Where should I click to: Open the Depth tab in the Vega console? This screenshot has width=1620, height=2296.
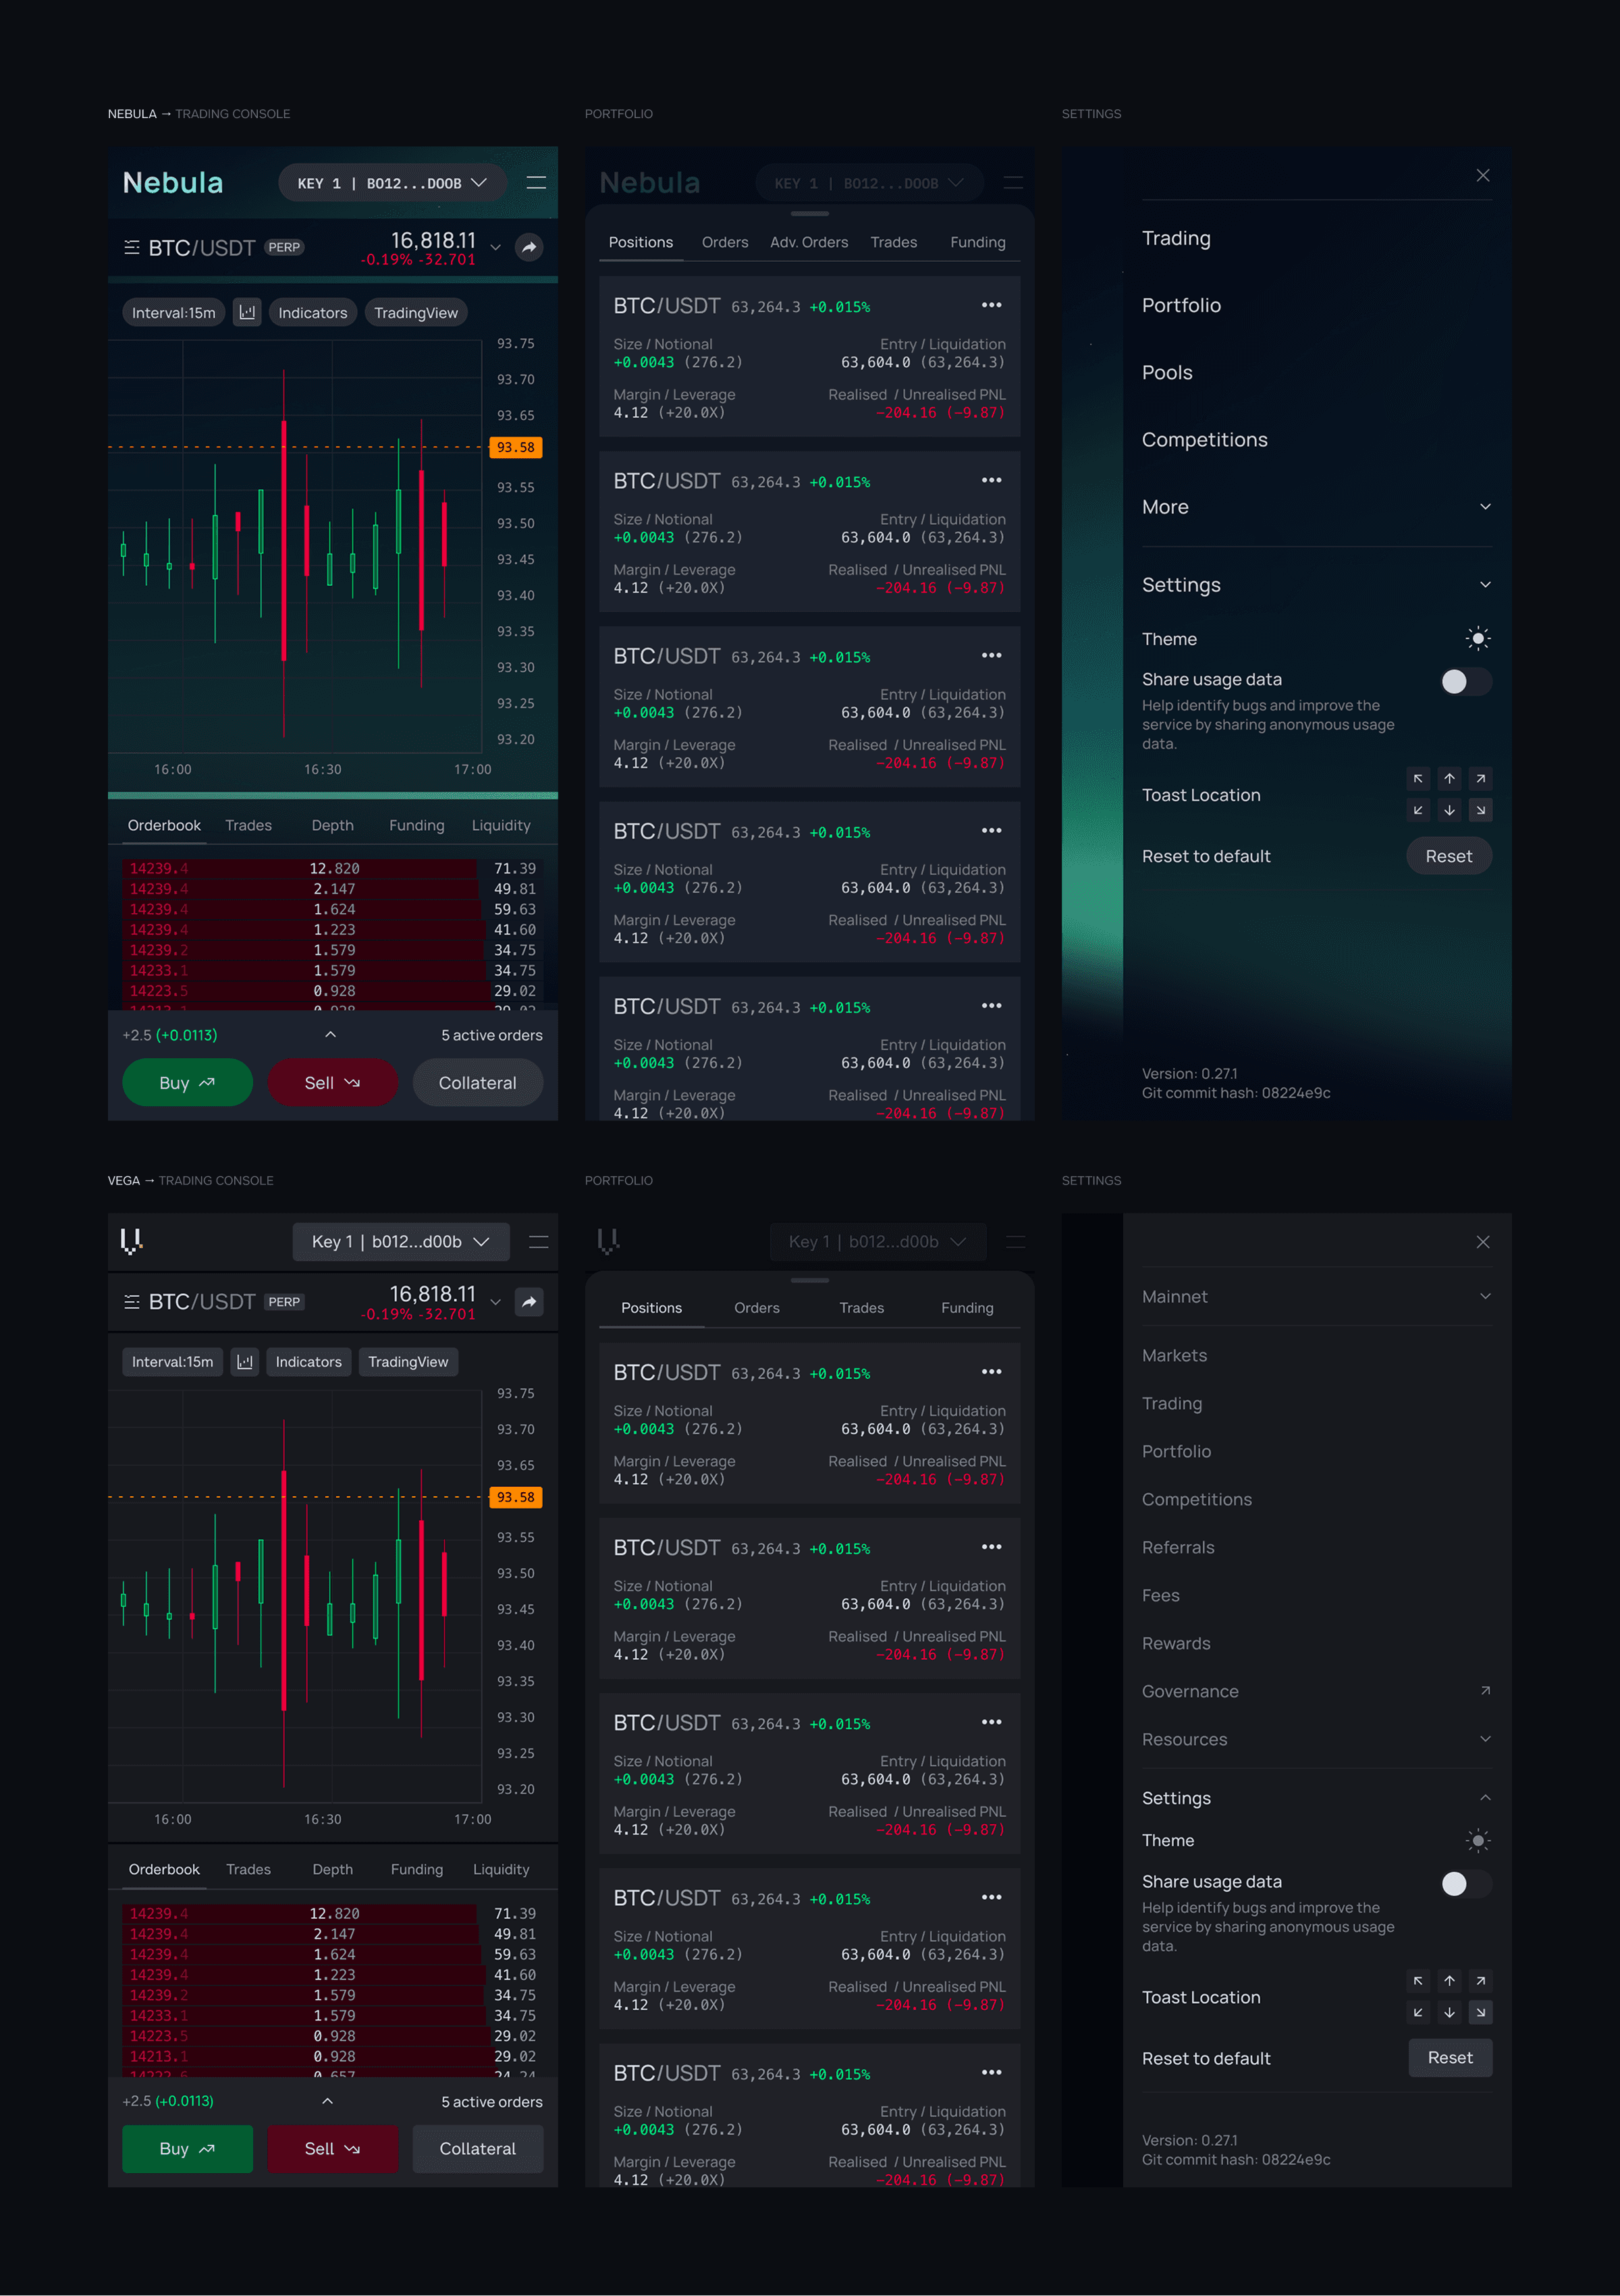[x=332, y=1869]
